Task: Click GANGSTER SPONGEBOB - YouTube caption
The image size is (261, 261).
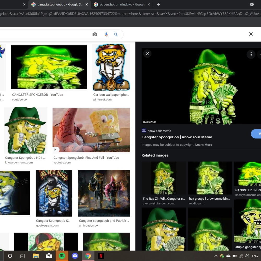Action: coord(37,95)
